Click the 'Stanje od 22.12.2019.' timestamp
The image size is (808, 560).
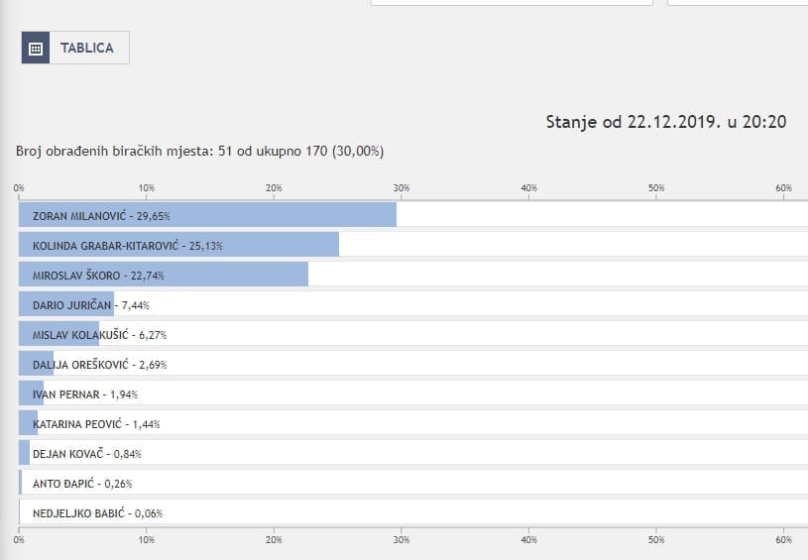point(666,122)
